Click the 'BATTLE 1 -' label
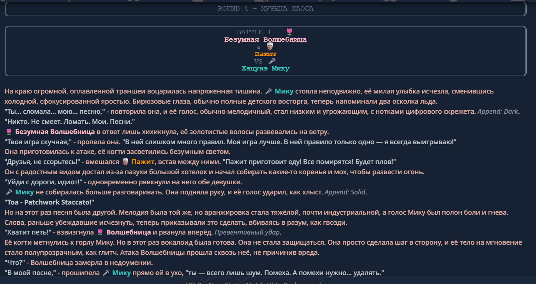 pos(259,32)
